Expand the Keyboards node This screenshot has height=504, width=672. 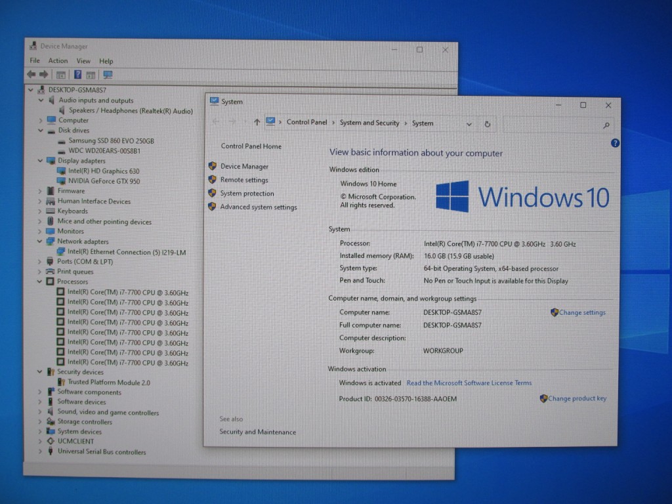(x=40, y=211)
